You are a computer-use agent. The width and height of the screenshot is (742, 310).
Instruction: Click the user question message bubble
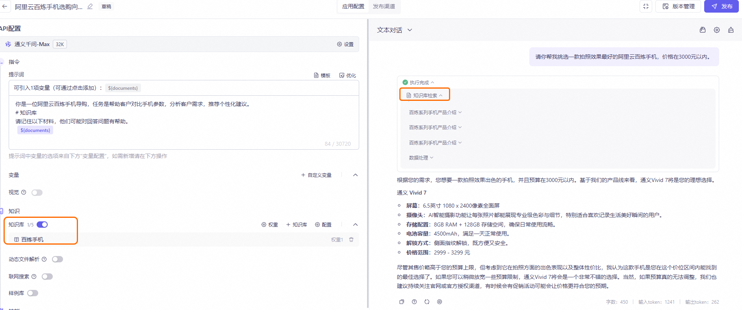point(624,57)
